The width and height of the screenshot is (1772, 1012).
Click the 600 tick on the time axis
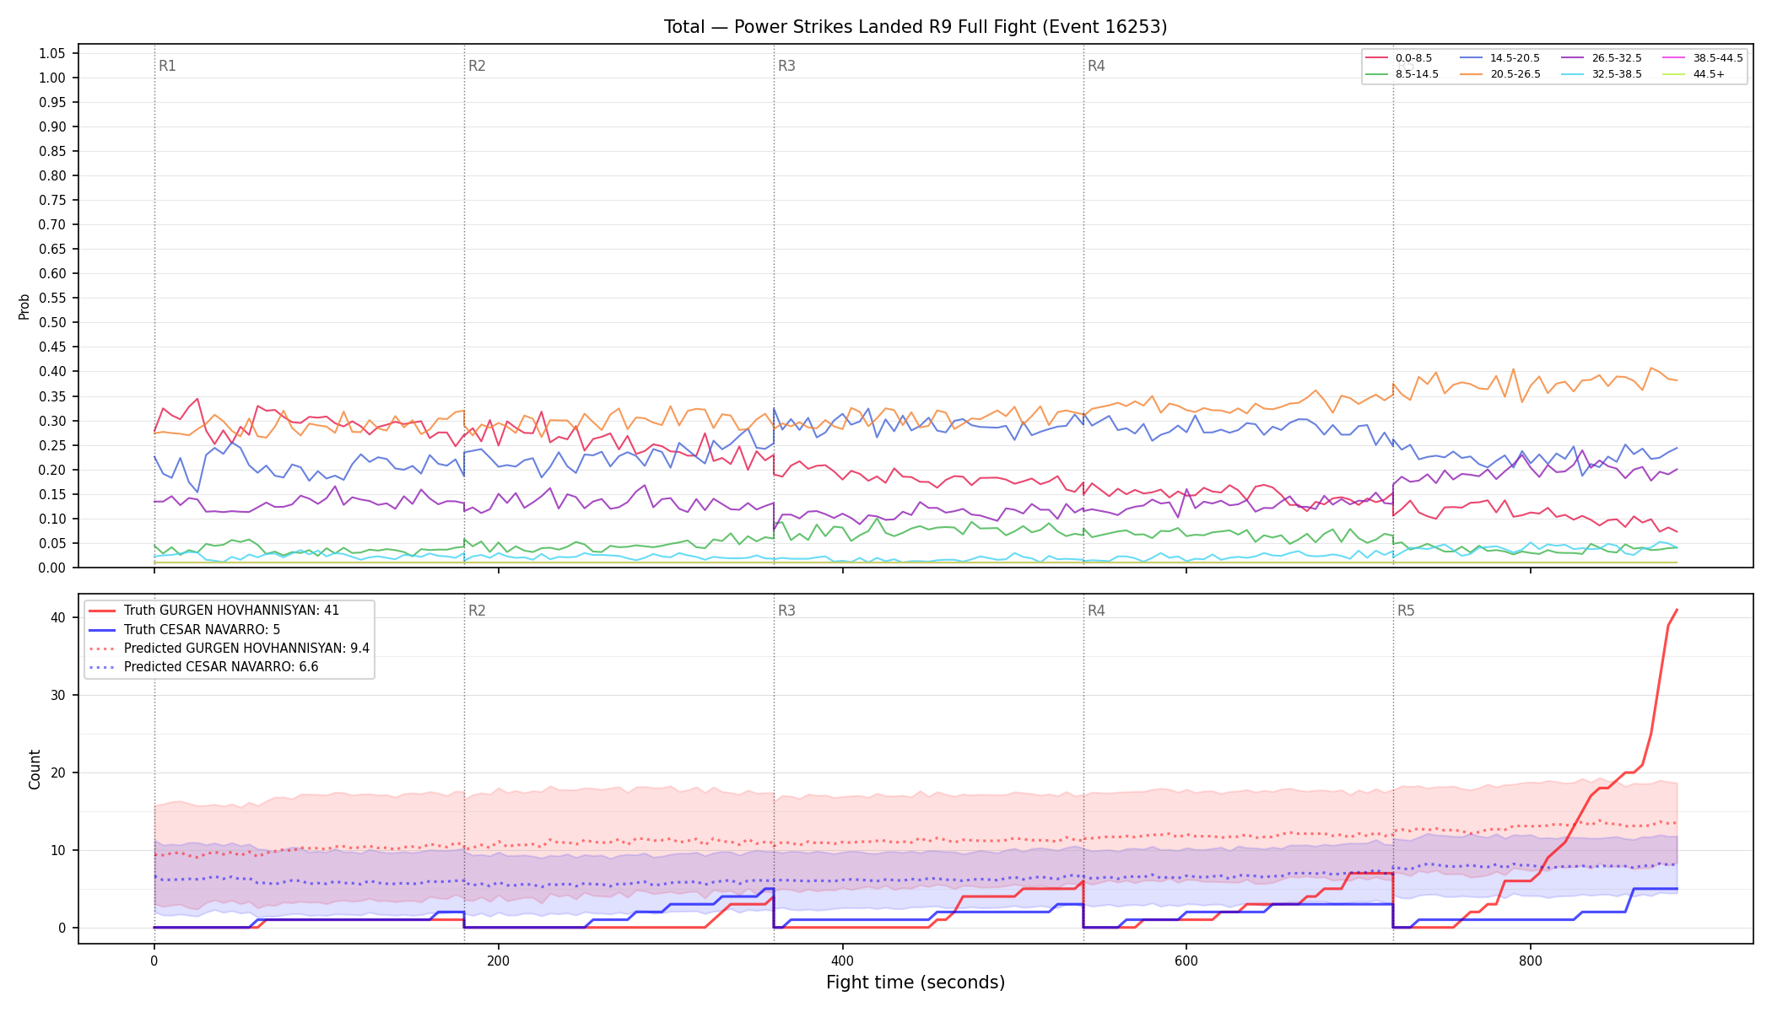1186,961
